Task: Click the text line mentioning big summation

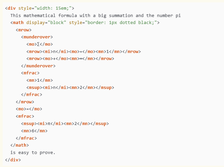Action: click(x=96, y=16)
